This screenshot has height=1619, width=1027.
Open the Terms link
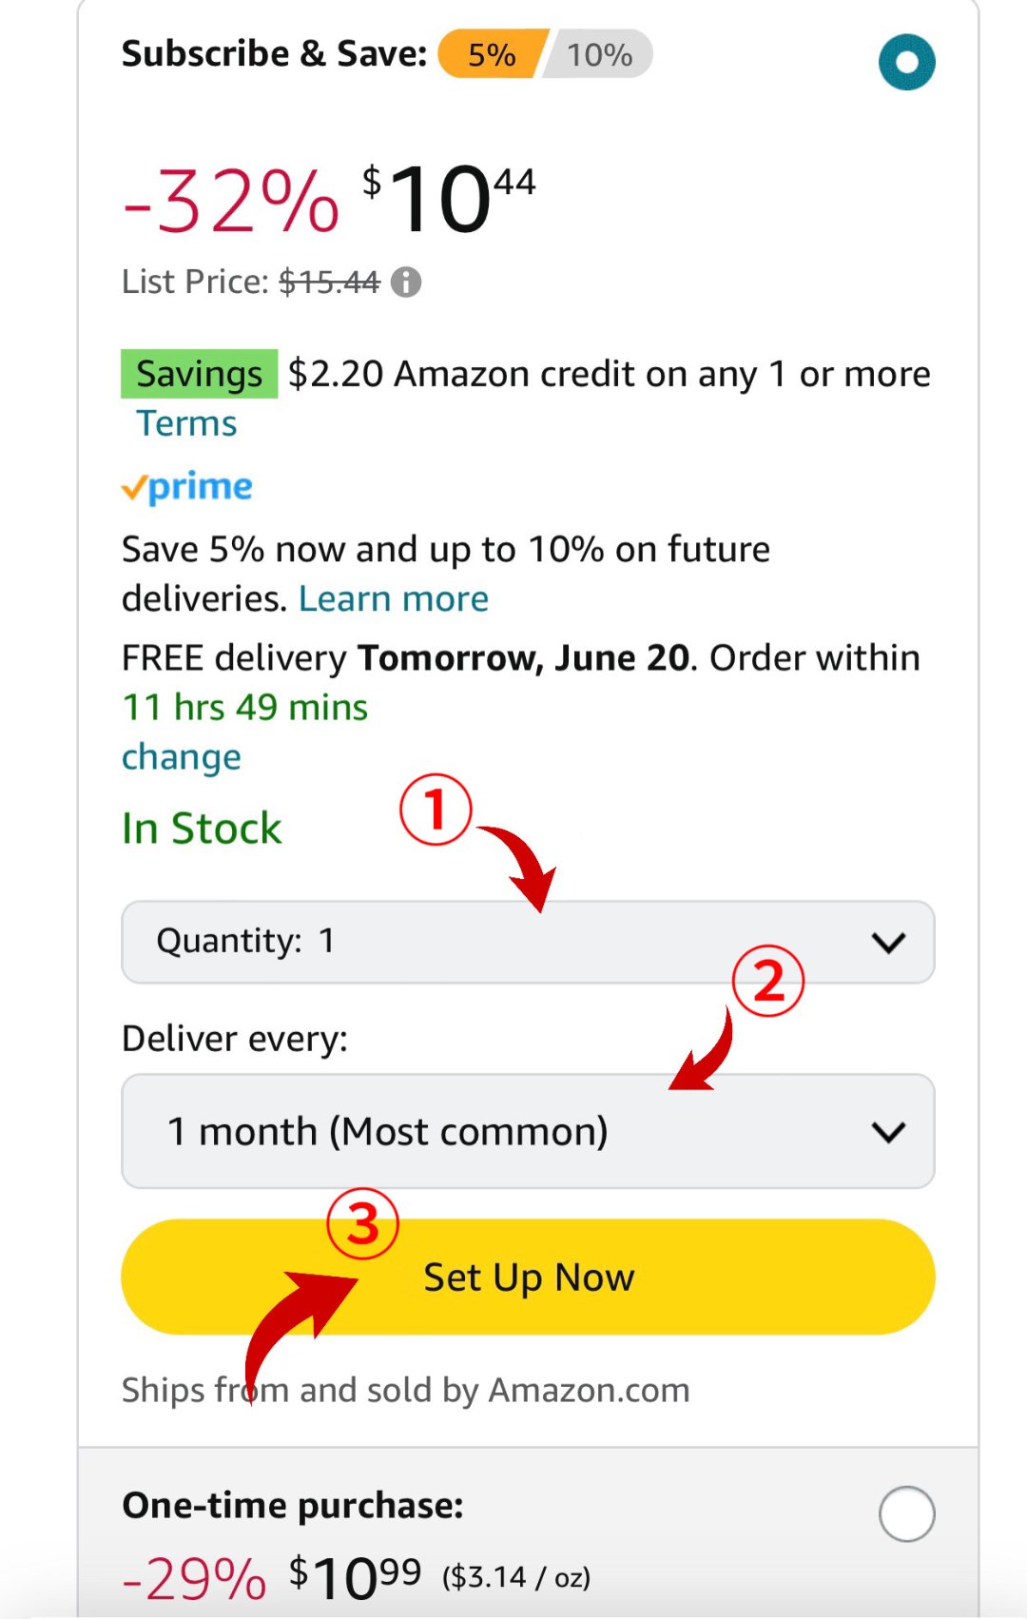tap(186, 423)
